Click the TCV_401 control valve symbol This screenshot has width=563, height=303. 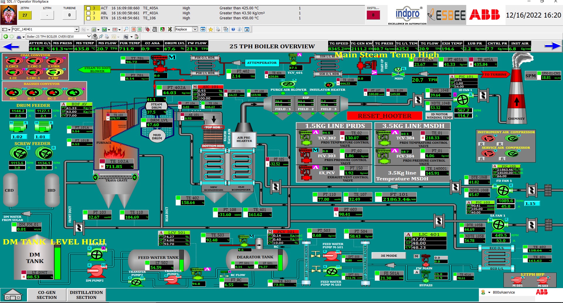(293, 60)
